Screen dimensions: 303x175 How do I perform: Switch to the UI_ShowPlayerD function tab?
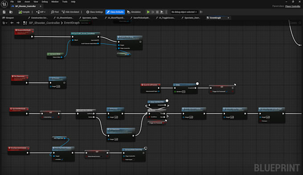[x=115, y=18]
